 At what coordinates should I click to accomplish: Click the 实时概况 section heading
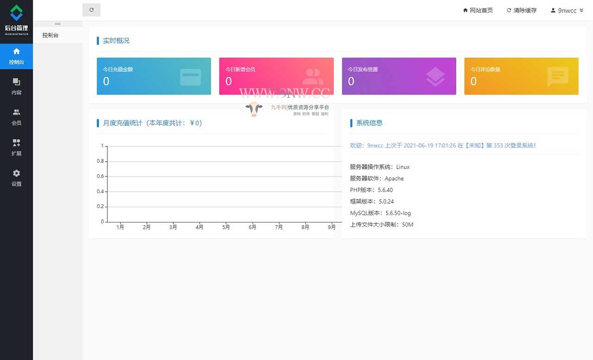click(x=116, y=41)
